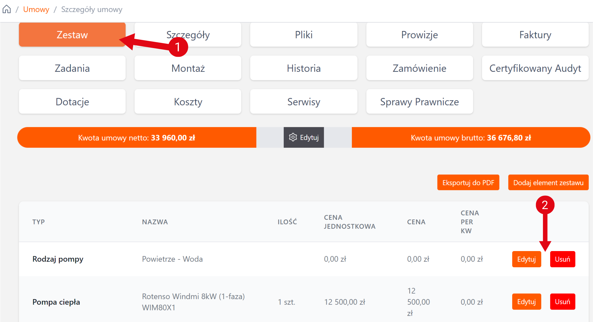The height and width of the screenshot is (322, 593).
Task: Switch to the Montaż tab
Action: [x=188, y=68]
